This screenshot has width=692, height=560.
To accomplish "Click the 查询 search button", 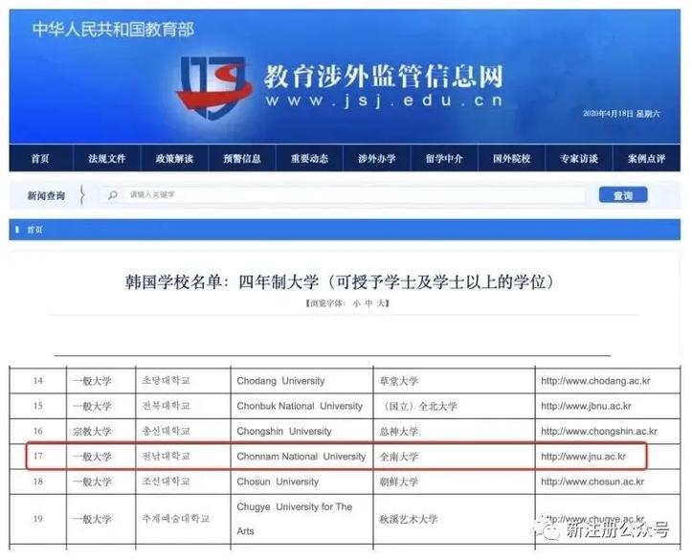I will pos(623,194).
